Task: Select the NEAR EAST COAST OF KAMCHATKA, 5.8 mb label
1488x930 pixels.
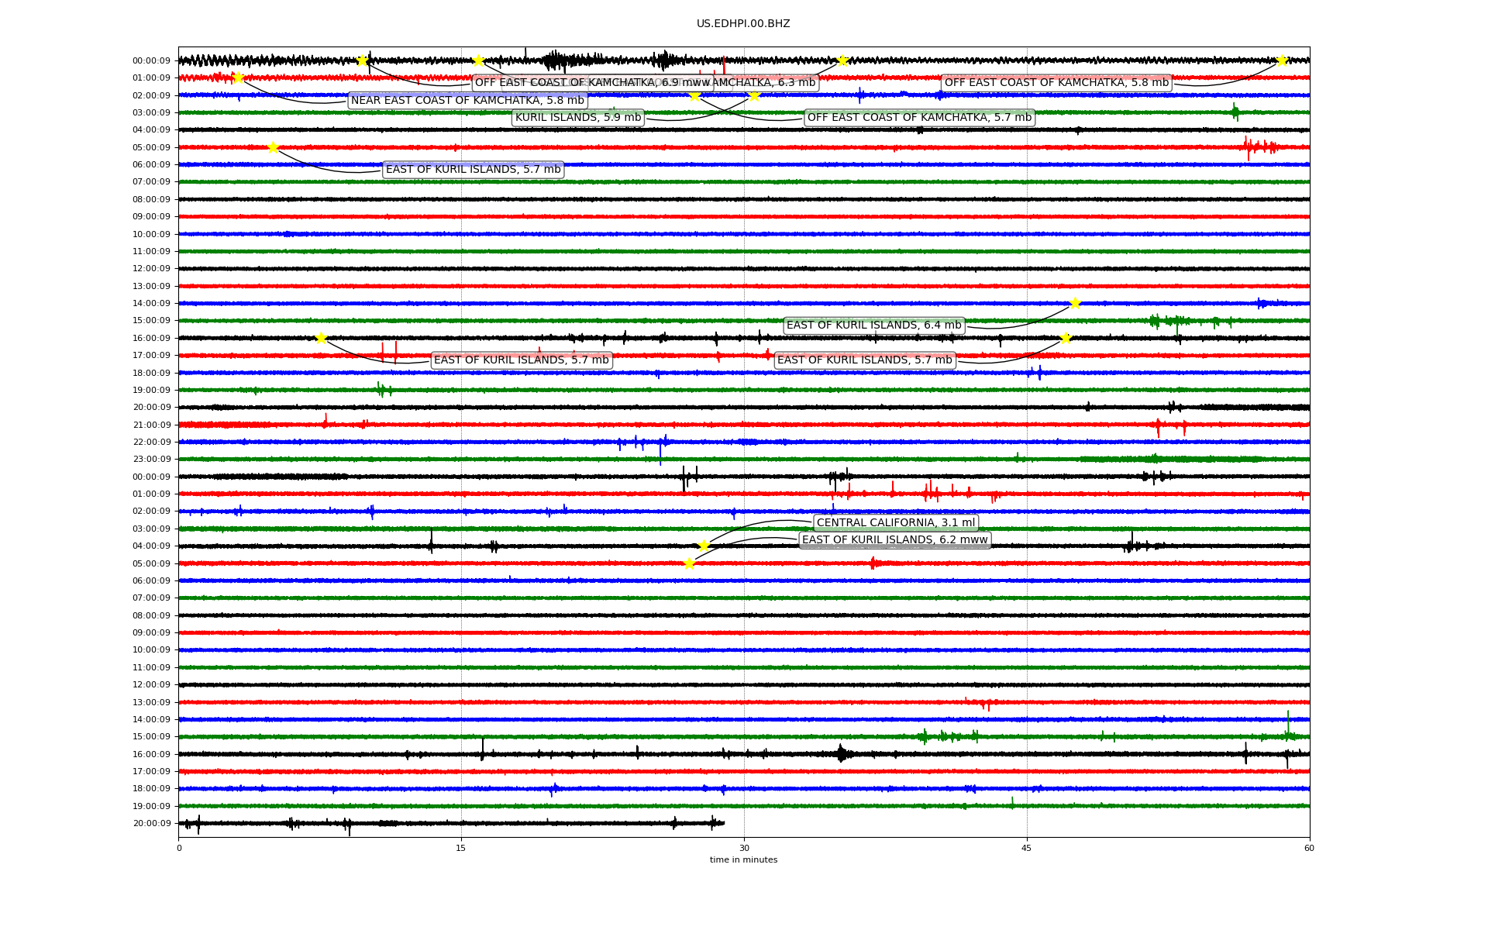Action: pyautogui.click(x=467, y=101)
